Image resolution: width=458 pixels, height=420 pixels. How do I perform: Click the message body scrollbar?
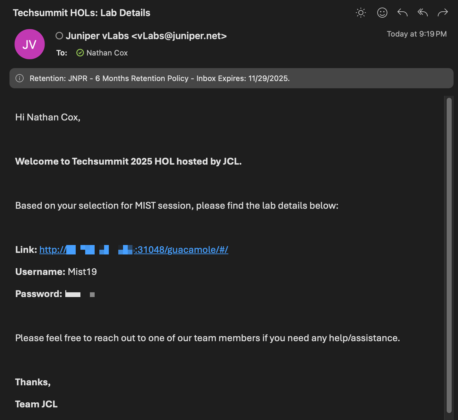pyautogui.click(x=449, y=252)
